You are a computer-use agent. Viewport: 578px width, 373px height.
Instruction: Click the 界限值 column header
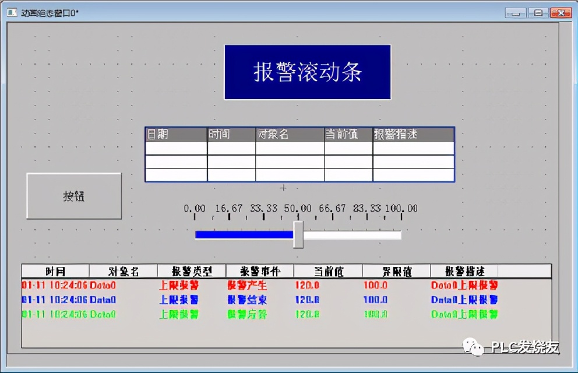(397, 271)
